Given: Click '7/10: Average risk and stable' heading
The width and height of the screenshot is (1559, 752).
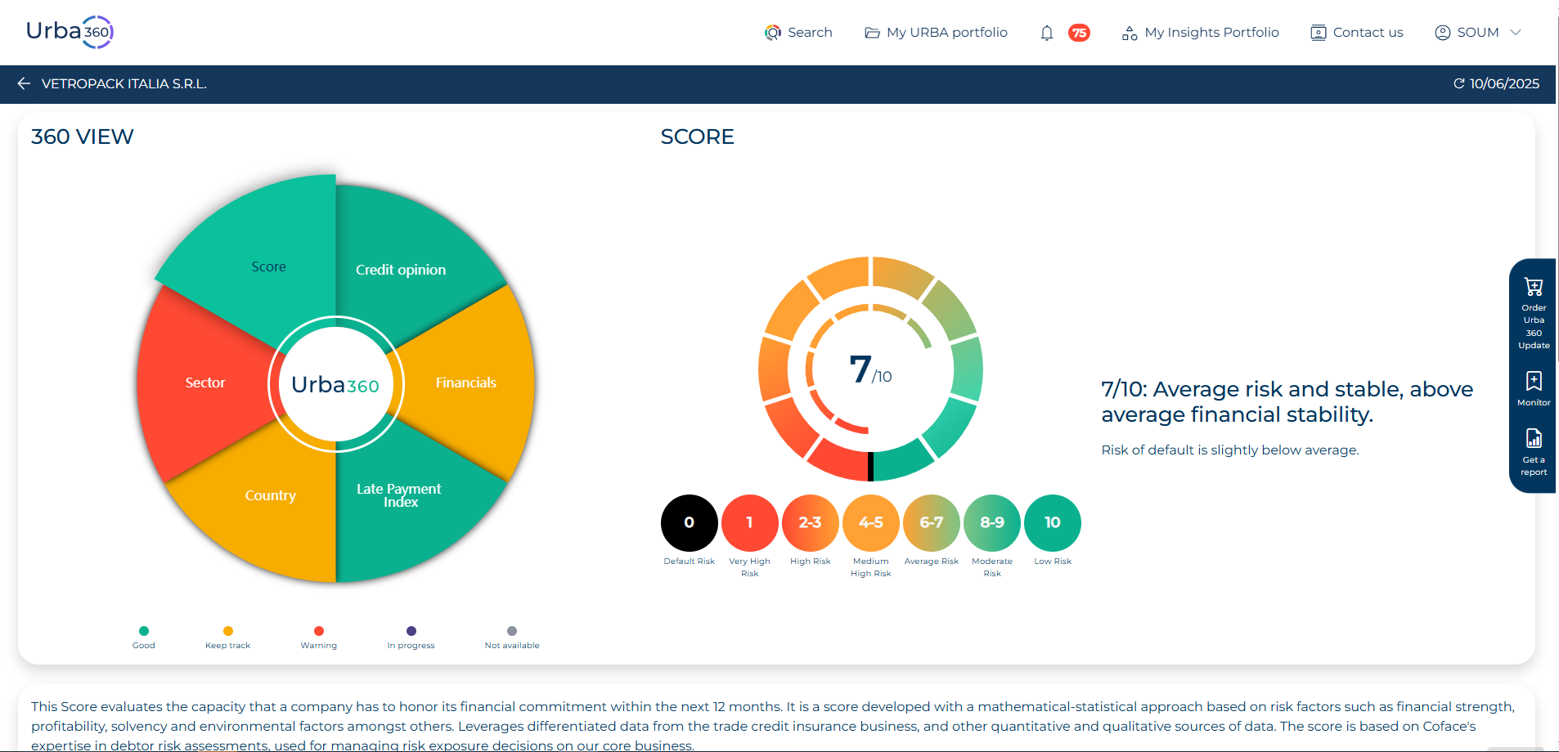Looking at the screenshot, I should (x=1287, y=401).
